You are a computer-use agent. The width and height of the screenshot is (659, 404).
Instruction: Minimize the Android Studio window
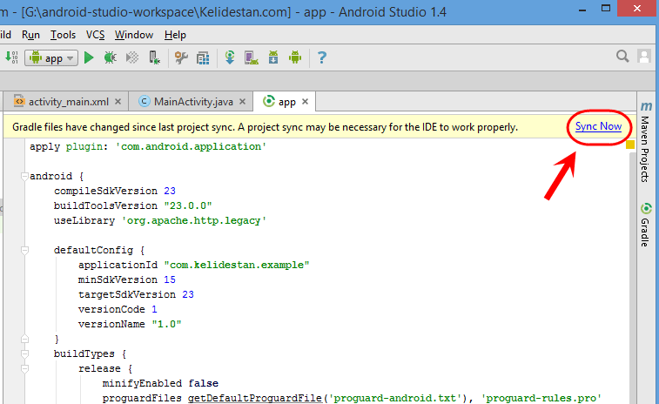coord(582,10)
